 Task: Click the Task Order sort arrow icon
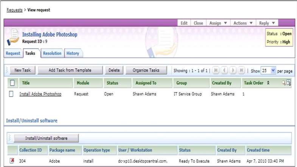click(x=268, y=83)
